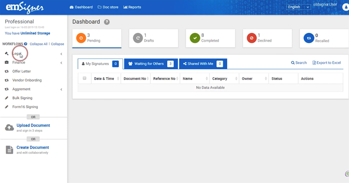Click the orange Pending status icon
Viewport: 349px width, 183px height.
[x=81, y=38]
